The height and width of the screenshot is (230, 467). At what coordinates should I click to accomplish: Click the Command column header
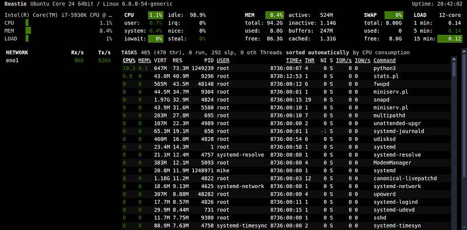[385, 61]
